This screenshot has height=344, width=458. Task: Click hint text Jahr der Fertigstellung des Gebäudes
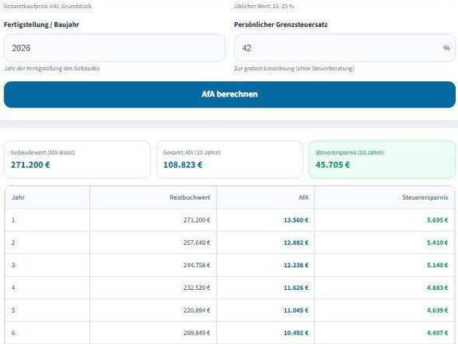52,68
